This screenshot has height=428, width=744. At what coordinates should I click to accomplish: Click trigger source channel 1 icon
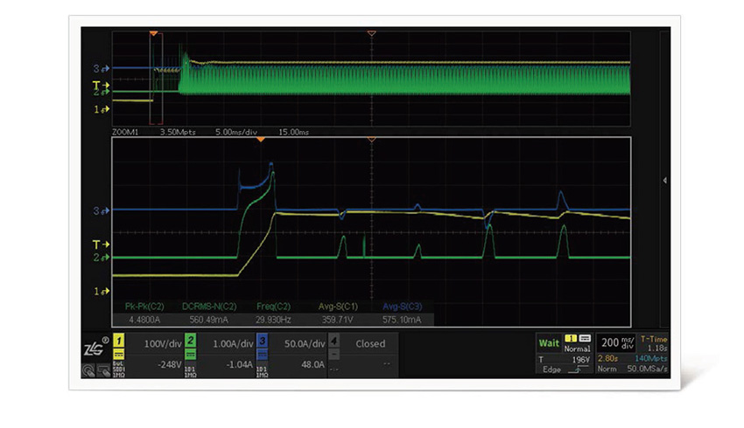[571, 339]
